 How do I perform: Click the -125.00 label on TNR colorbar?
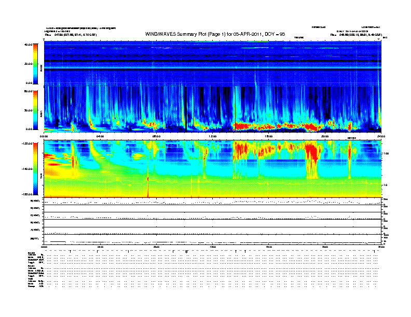tap(27, 143)
